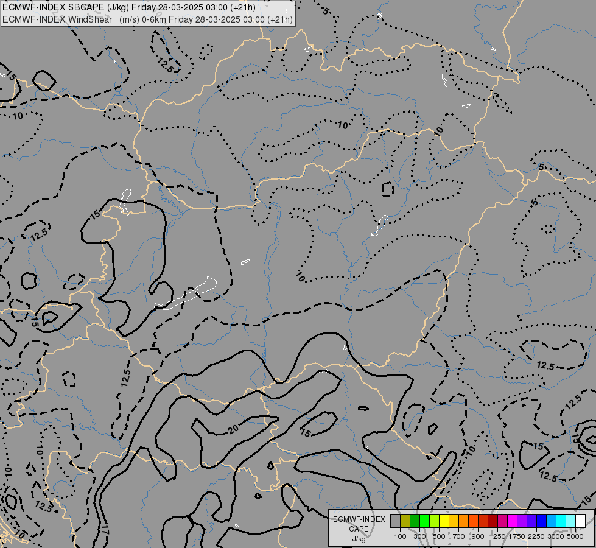Click the olive swatch in the CAPE legend

coord(405,521)
